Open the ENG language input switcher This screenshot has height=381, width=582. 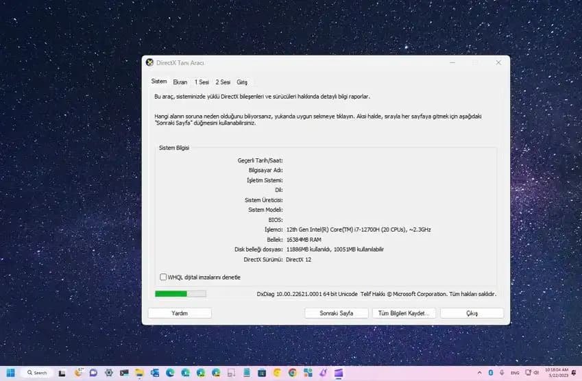click(515, 372)
